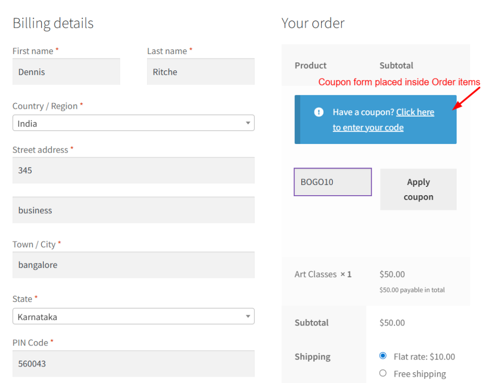The width and height of the screenshot is (499, 383).
Task: Expand the Country / Region selector showing India
Action: (134, 122)
